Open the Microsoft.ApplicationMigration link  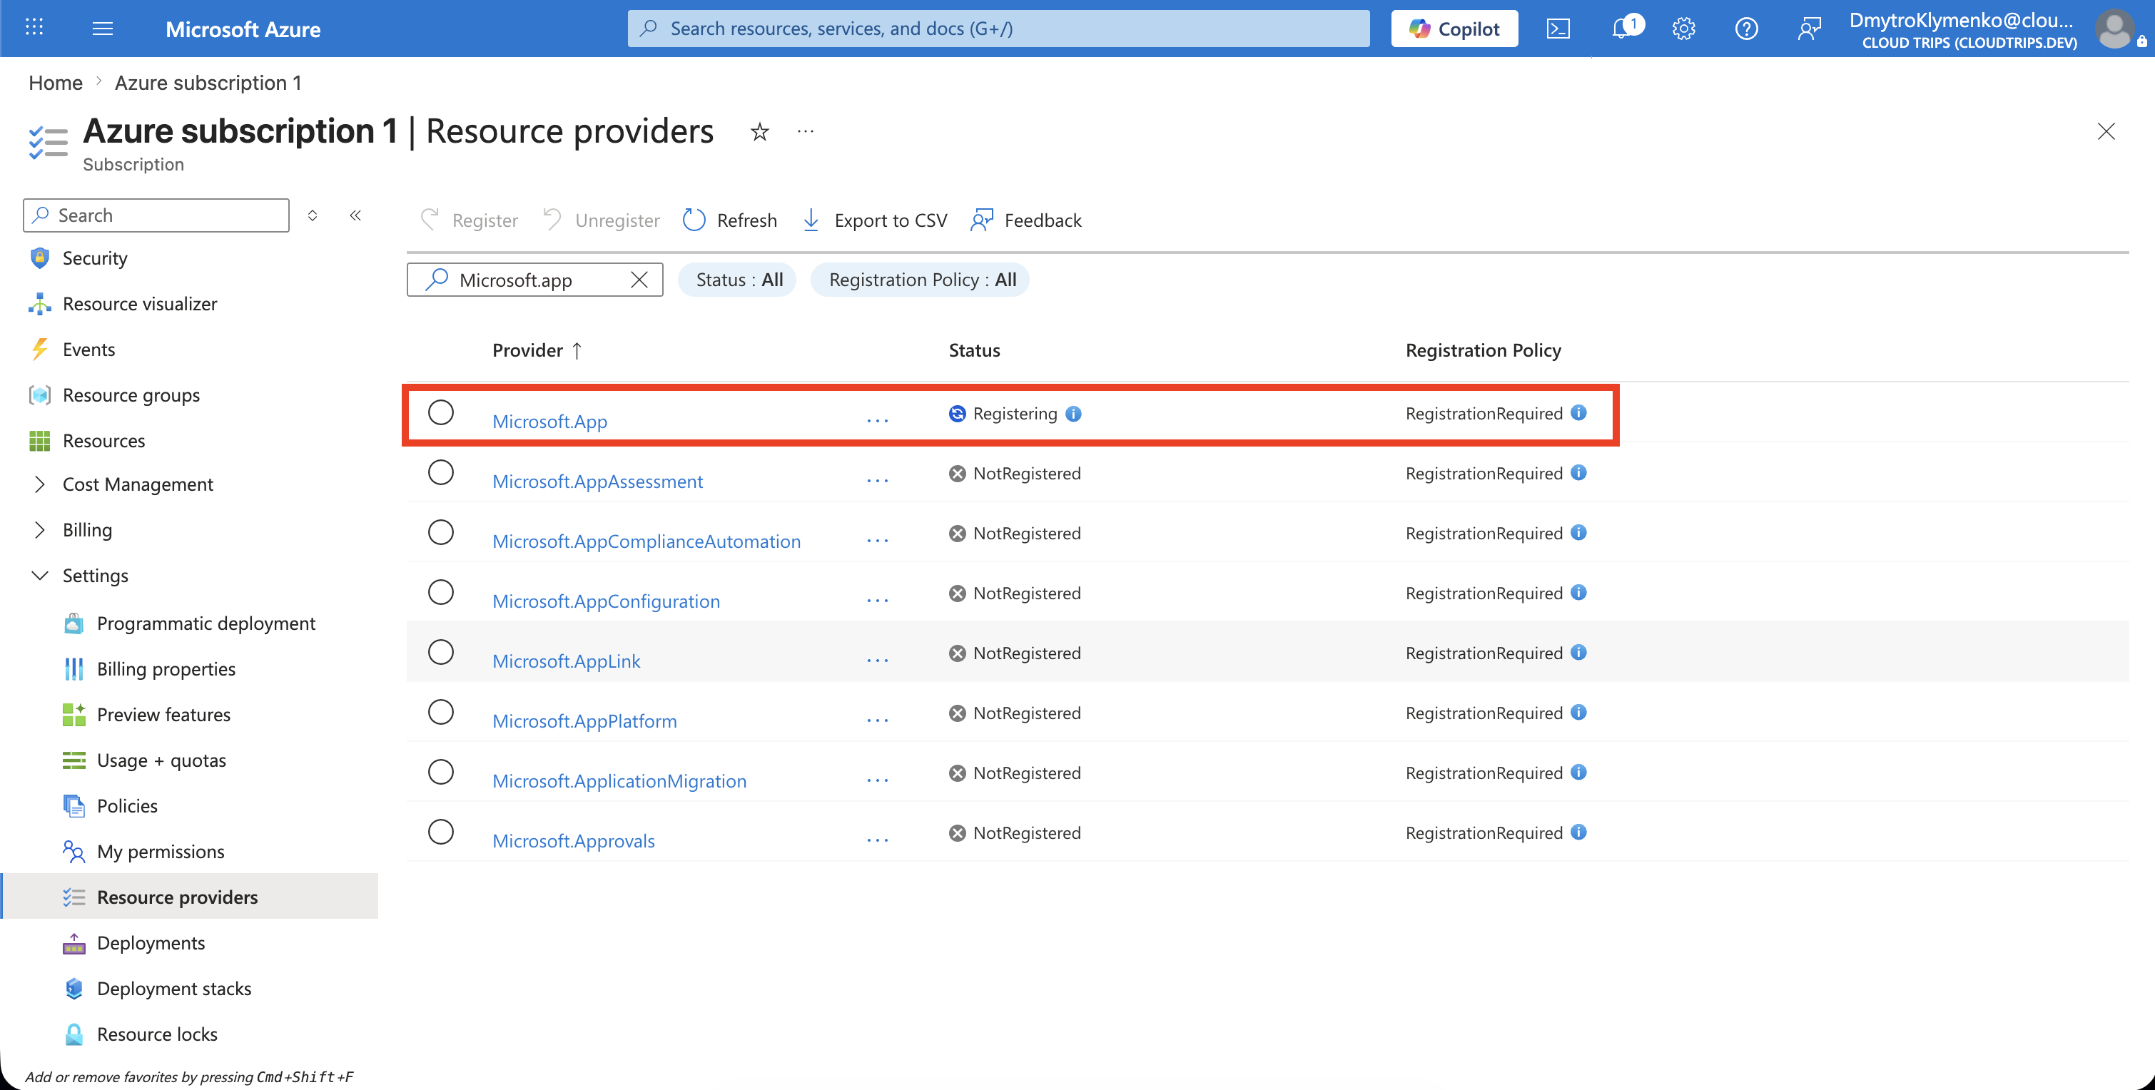tap(619, 780)
